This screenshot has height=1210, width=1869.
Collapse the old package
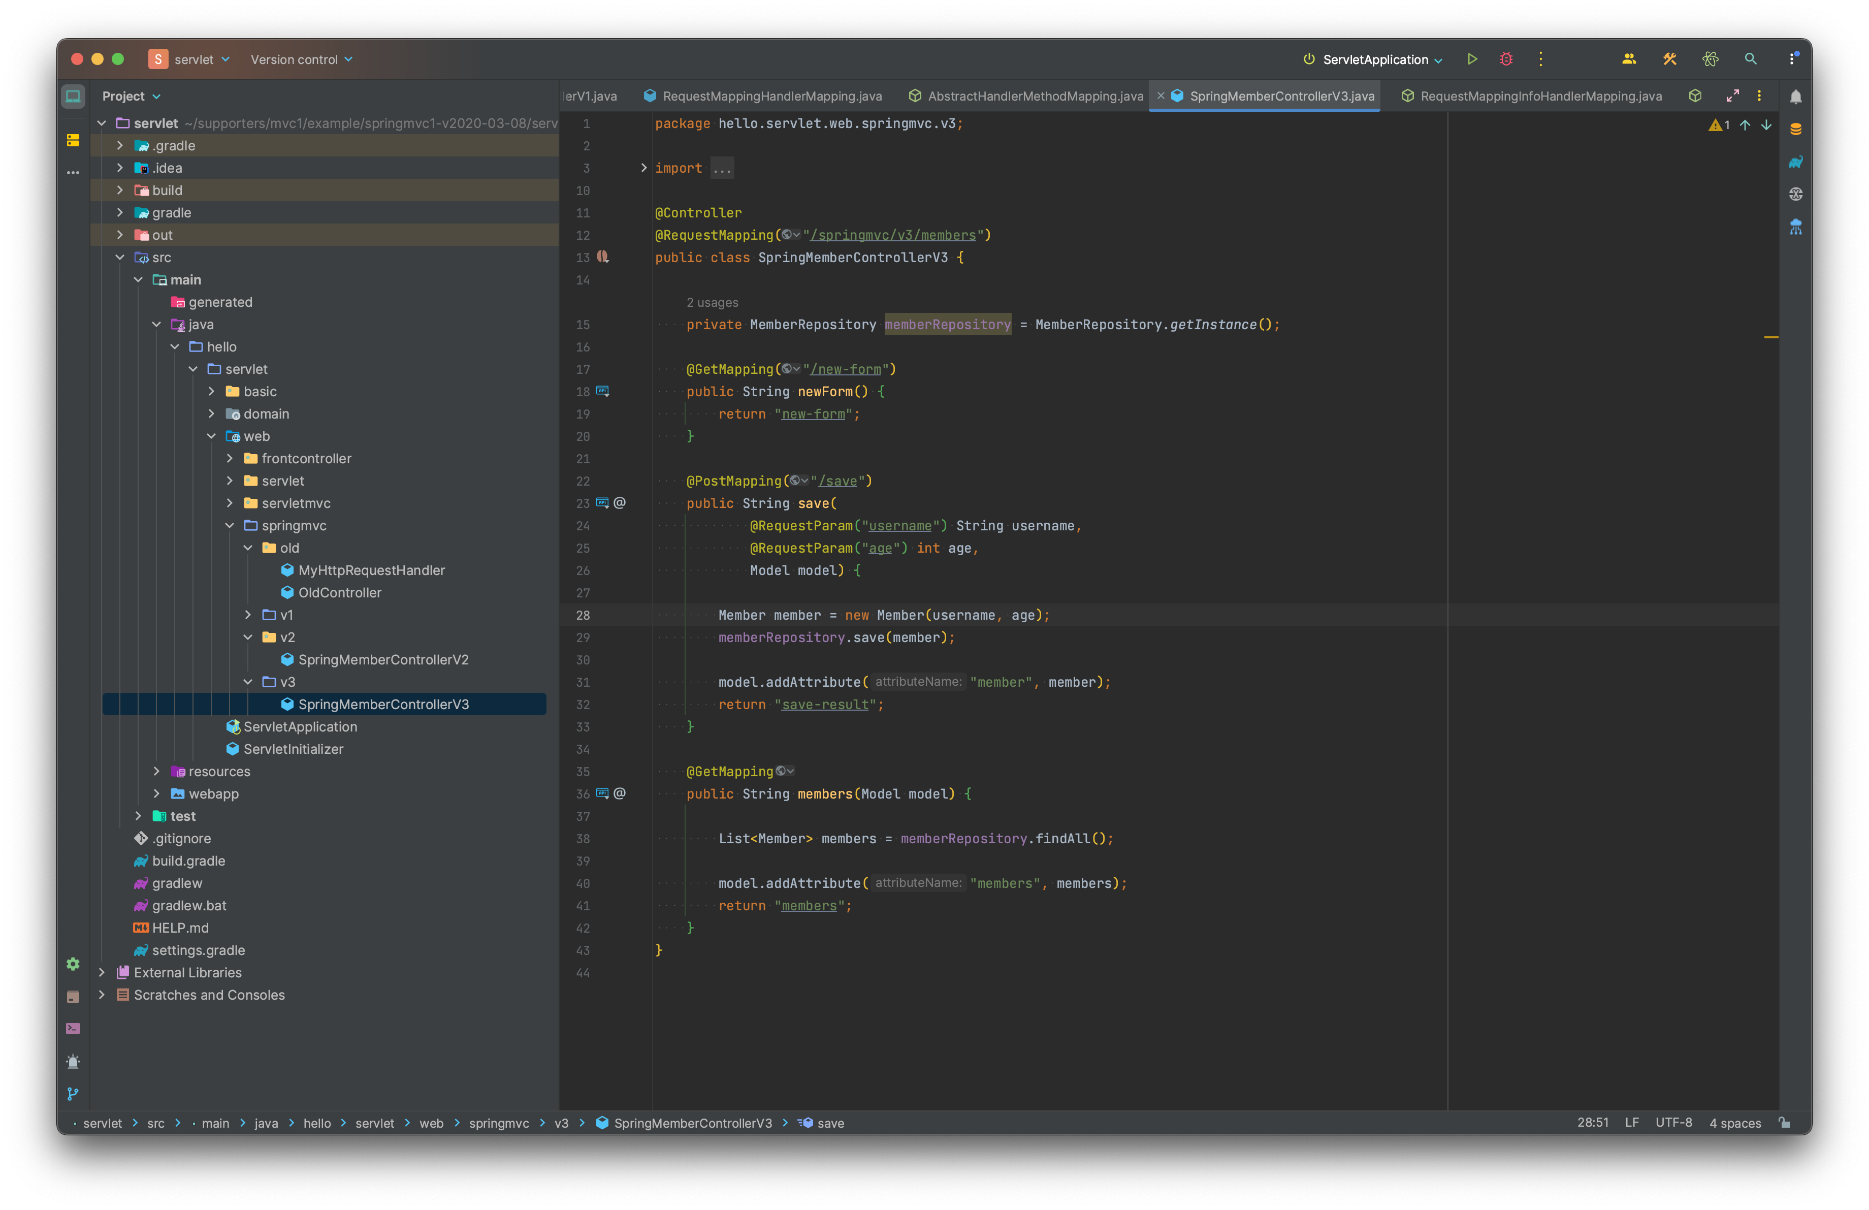coord(248,548)
